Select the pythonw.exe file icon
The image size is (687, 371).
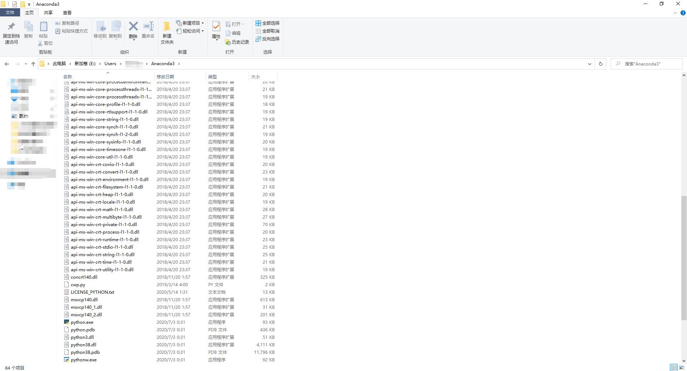67,360
